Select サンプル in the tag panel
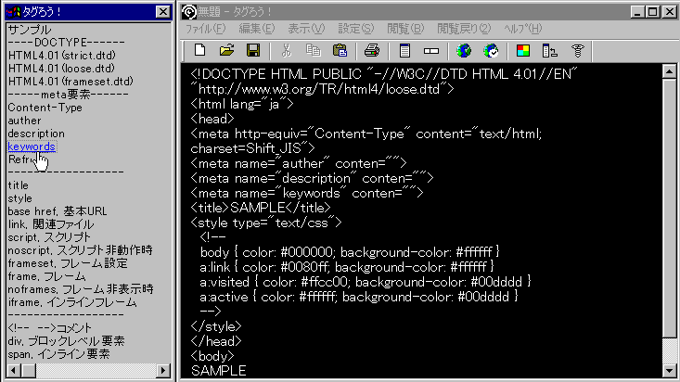The height and width of the screenshot is (382, 680). pyautogui.click(x=30, y=30)
